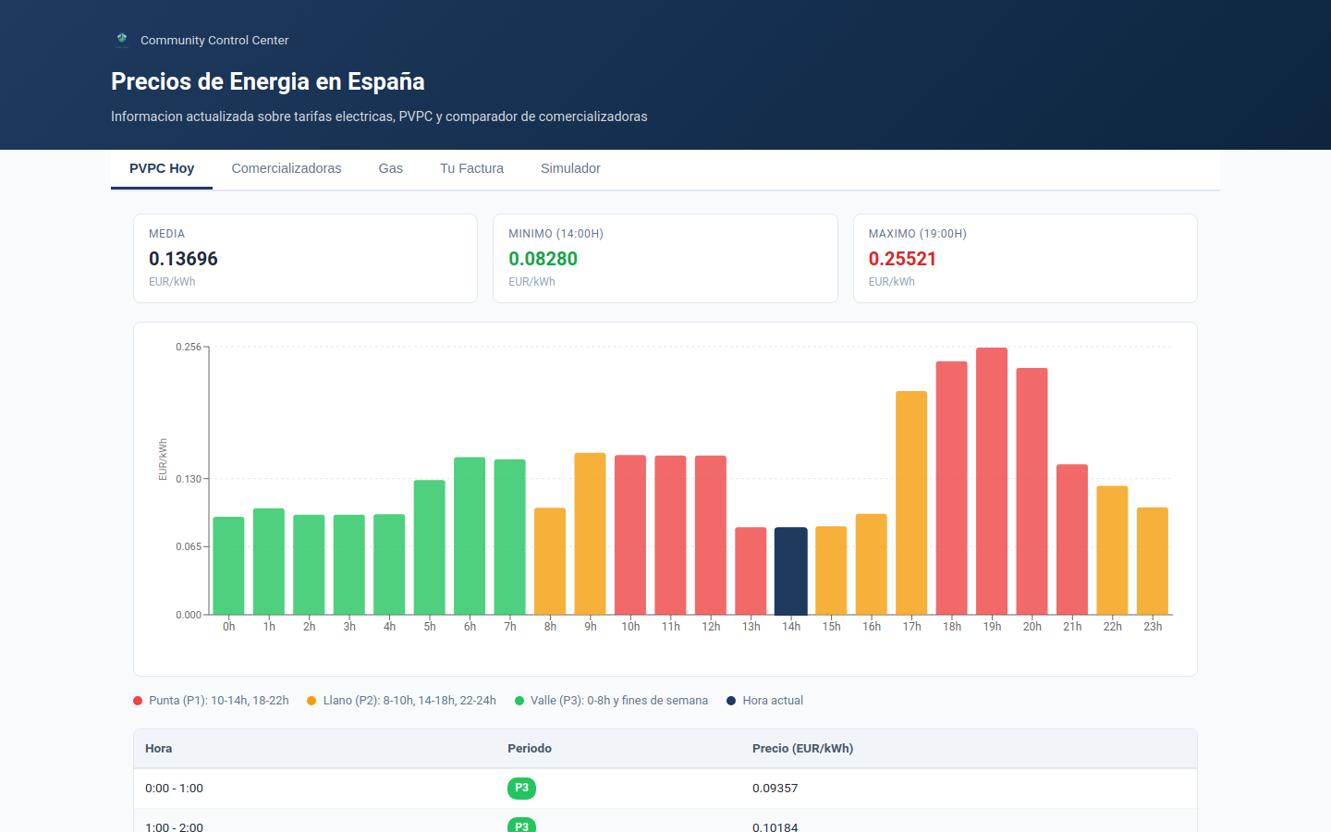
Task: Select the tallest 19h red bar
Action: pos(992,481)
